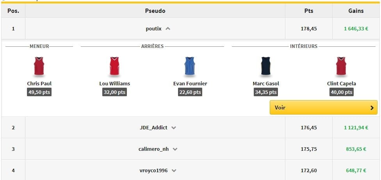Expand calimero_nh's lineup row
This screenshot has width=381, height=180.
coord(175,149)
